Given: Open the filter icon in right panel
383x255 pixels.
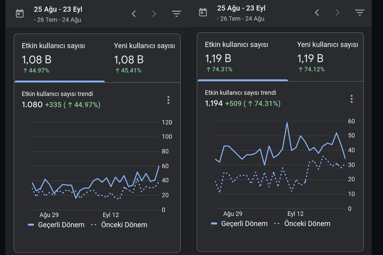Looking at the screenshot, I should 359,12.
